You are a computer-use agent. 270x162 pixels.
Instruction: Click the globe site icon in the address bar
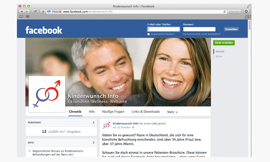point(49,12)
